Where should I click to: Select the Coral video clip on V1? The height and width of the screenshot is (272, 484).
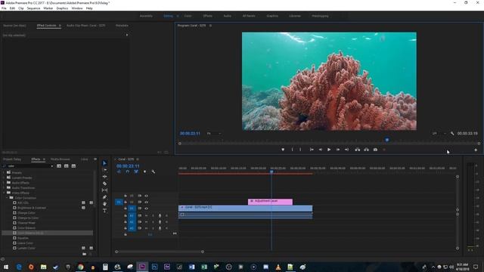tap(245, 208)
